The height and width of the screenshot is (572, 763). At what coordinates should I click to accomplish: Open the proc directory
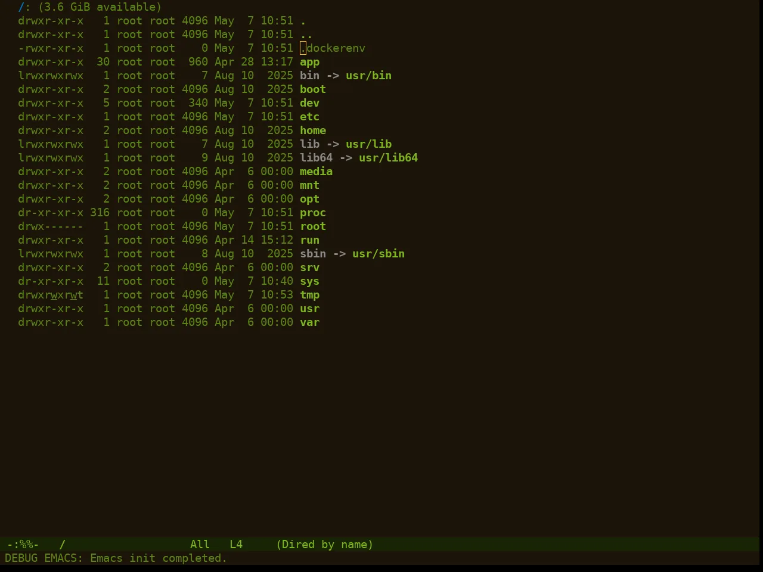pyautogui.click(x=313, y=213)
